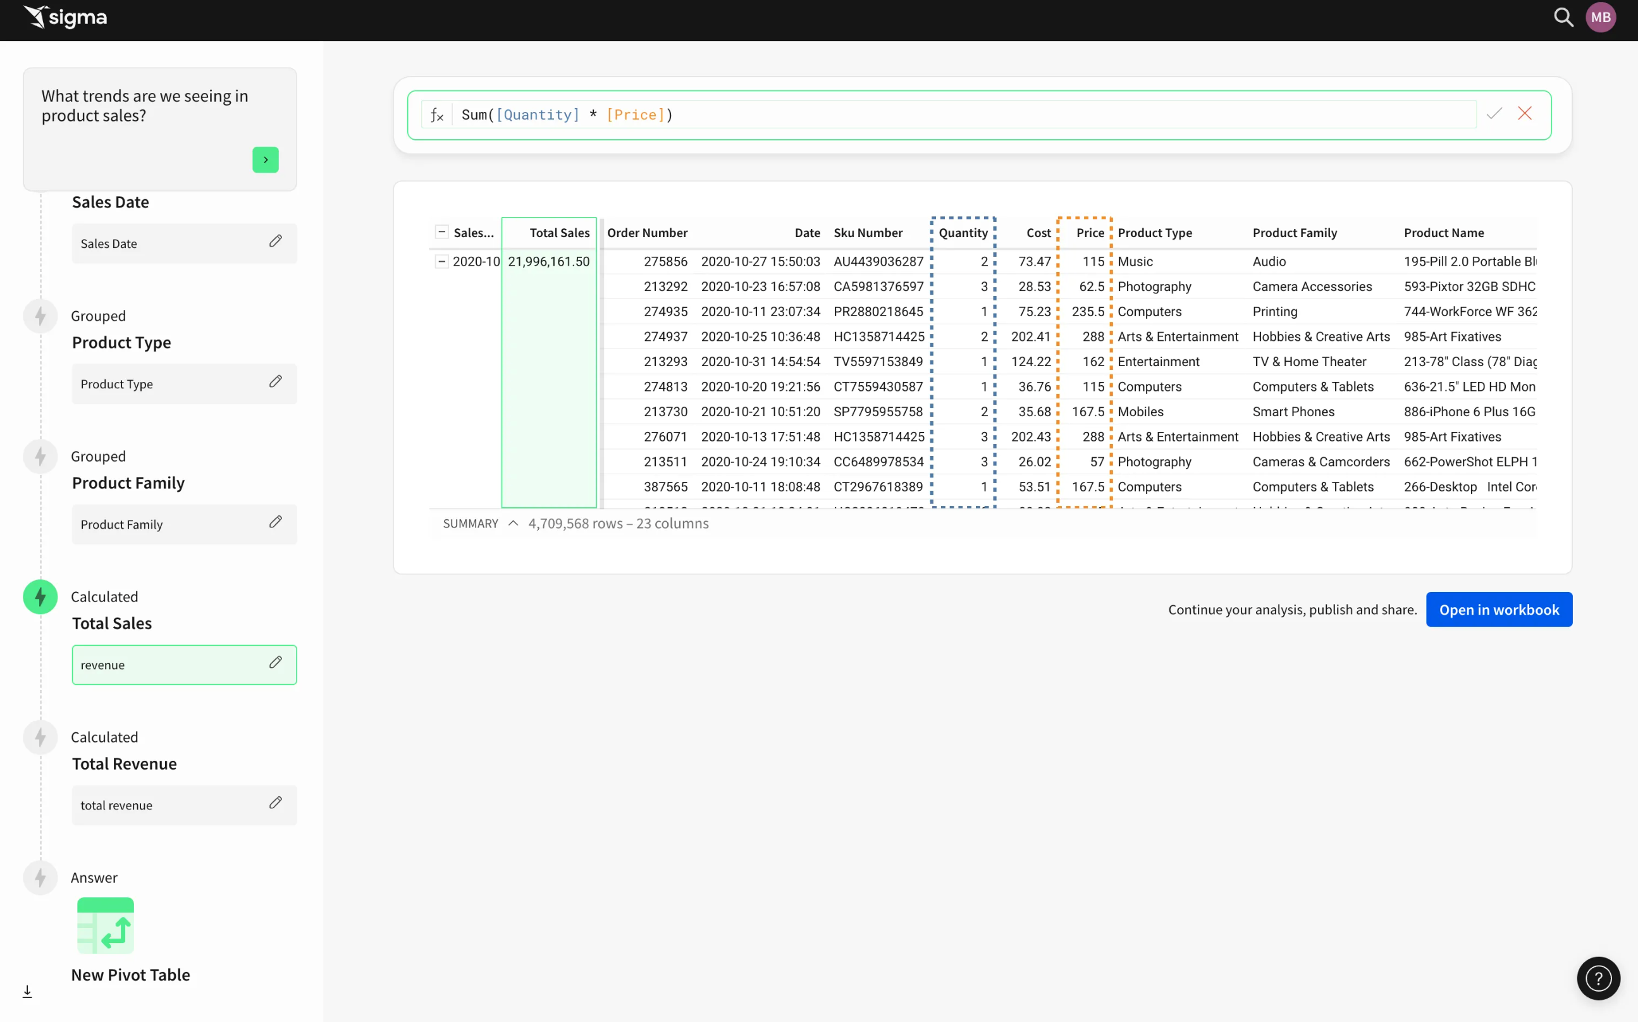Viewport: 1638px width, 1022px height.
Task: Expand the SUMMARY caret
Action: [x=513, y=523]
